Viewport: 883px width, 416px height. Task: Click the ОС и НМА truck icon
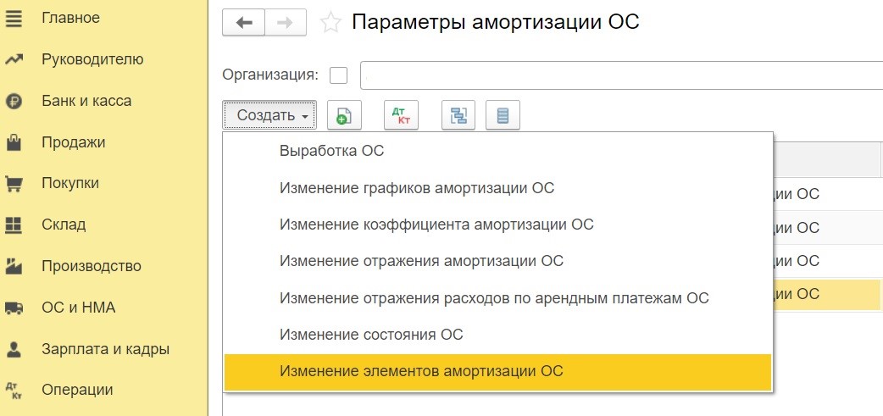[x=14, y=308]
